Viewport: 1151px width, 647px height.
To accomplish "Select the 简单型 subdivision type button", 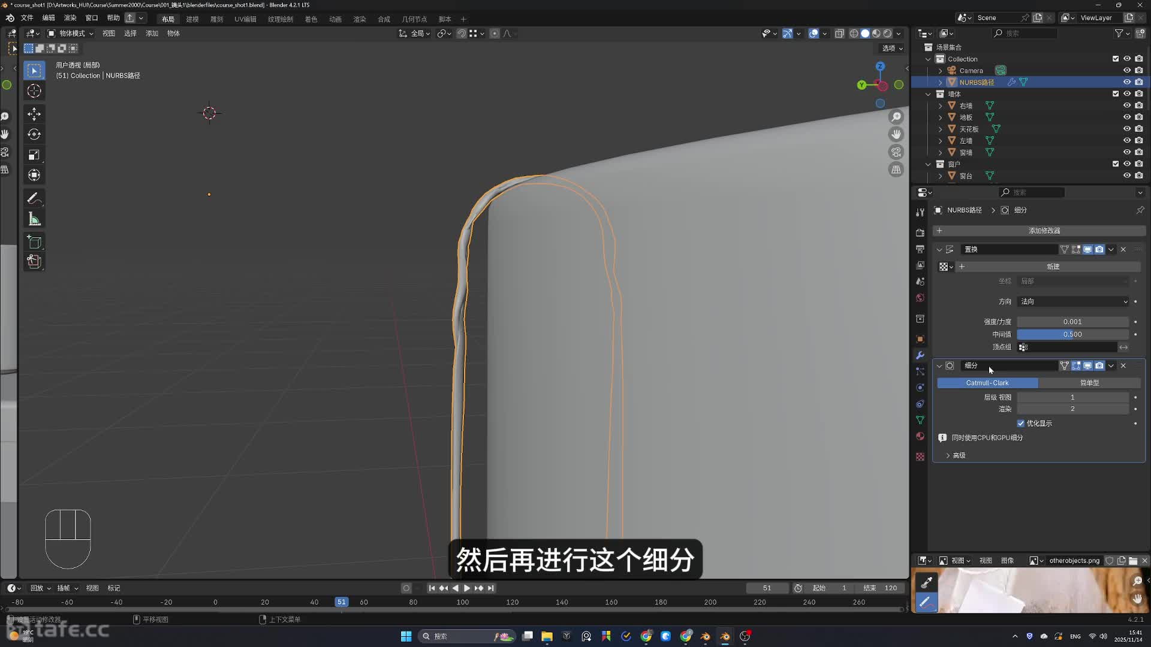I will point(1089,383).
